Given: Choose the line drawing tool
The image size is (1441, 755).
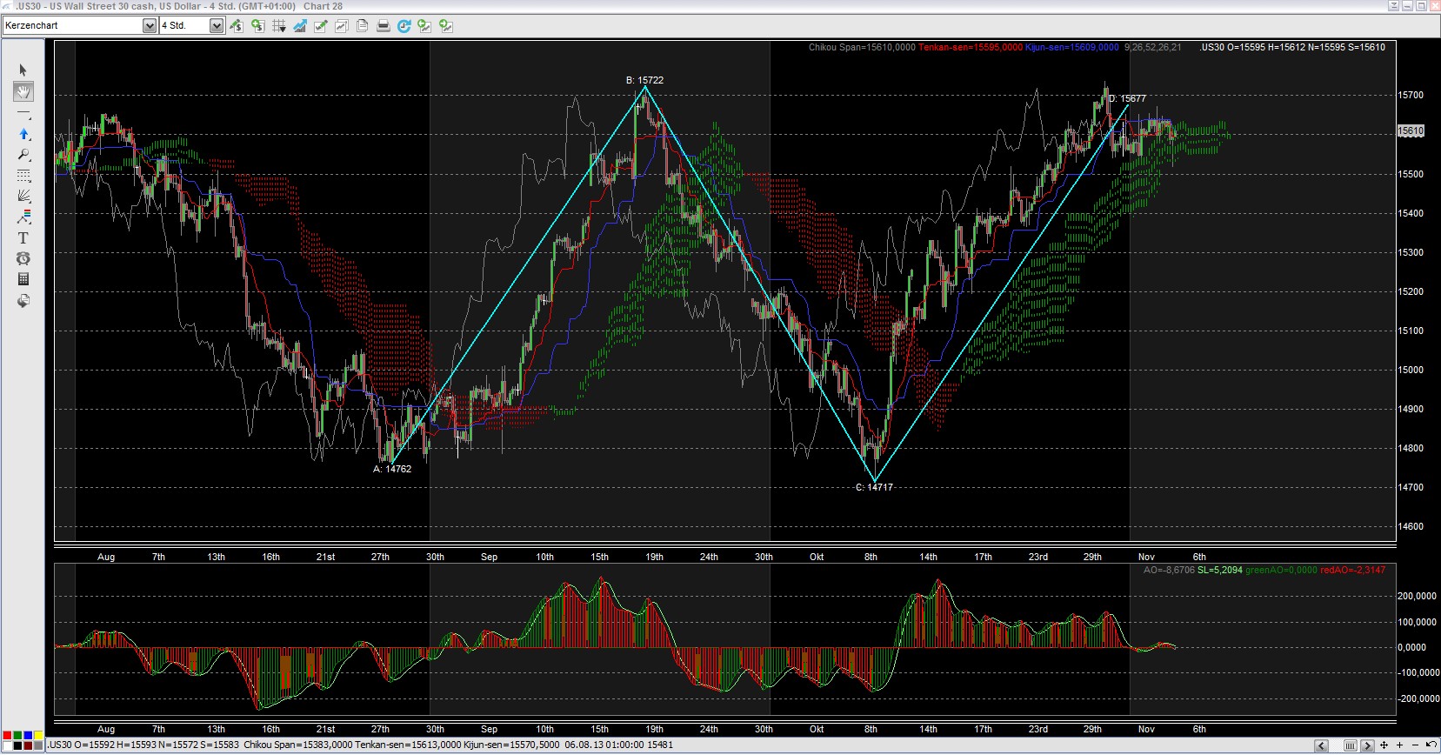Looking at the screenshot, I should pos(23,114).
